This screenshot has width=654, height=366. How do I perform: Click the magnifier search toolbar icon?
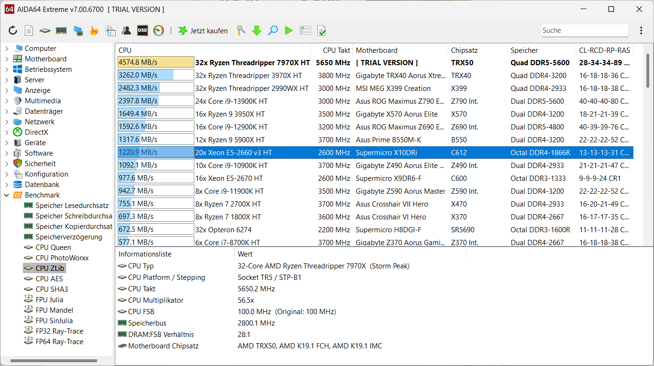click(273, 30)
